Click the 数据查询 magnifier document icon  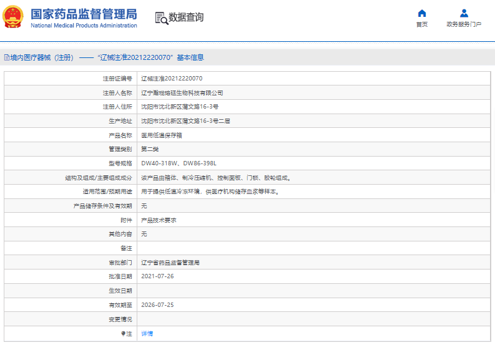(x=161, y=17)
